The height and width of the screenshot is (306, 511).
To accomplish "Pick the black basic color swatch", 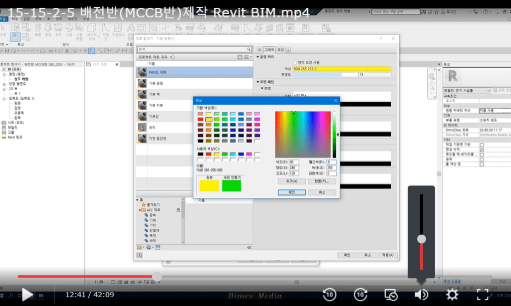I will pyautogui.click(x=201, y=141).
